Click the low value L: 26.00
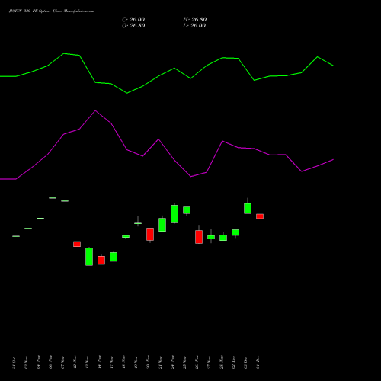The height and width of the screenshot is (381, 381). (x=194, y=26)
